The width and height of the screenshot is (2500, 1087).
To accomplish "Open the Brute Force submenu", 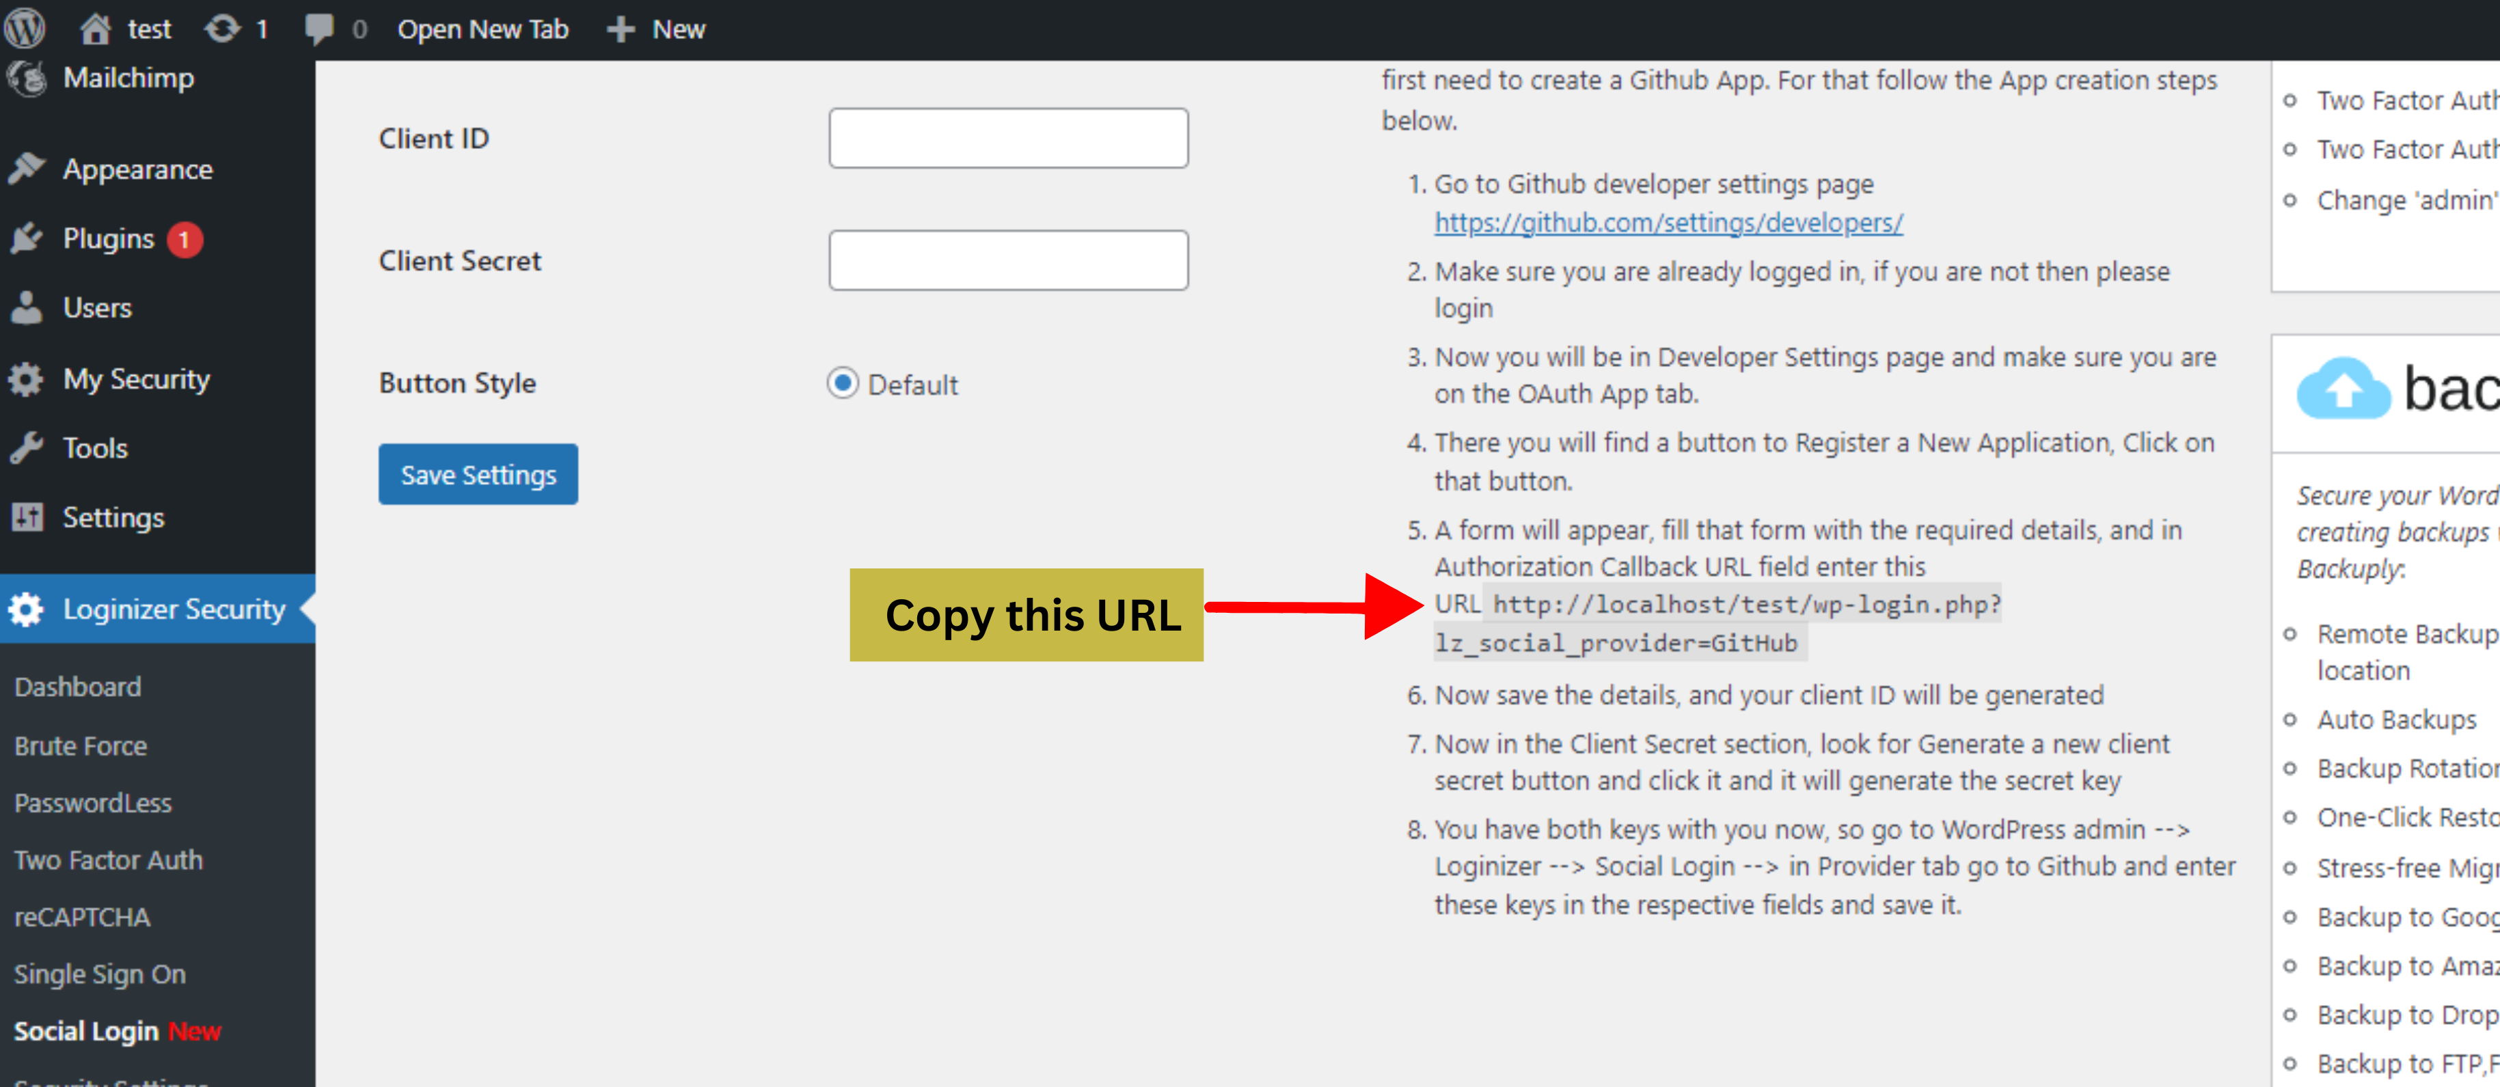I will pyautogui.click(x=81, y=745).
